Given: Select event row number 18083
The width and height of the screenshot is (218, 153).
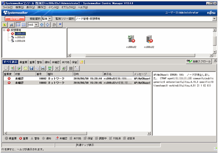Looking at the screenshot, I should tap(77, 82).
